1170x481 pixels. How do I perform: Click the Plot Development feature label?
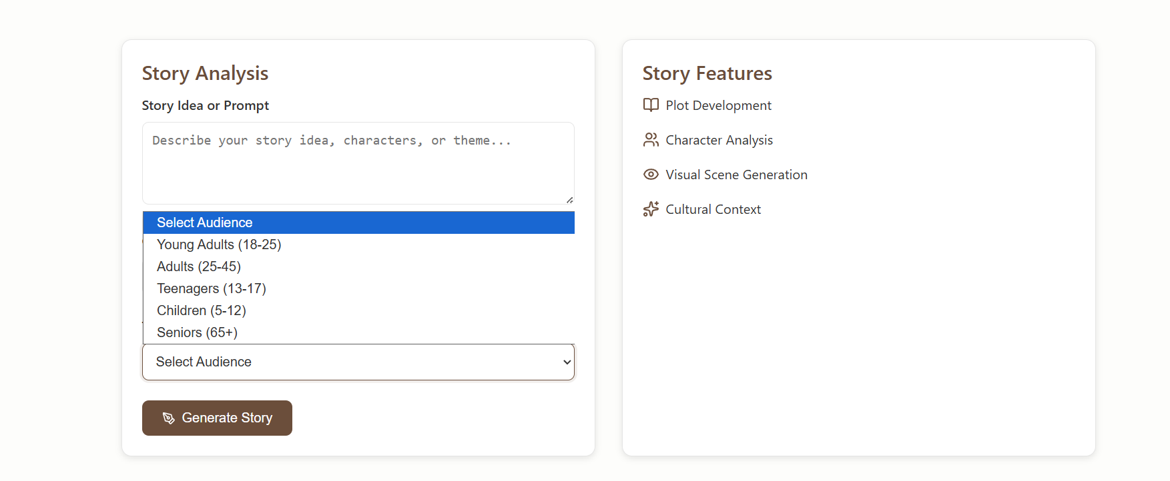(718, 105)
